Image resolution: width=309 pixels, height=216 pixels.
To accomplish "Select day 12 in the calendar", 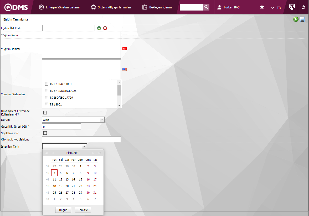I will point(61,179).
